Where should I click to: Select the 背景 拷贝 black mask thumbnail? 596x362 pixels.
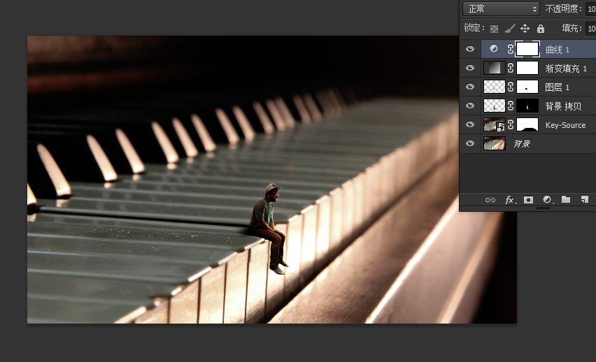click(x=527, y=106)
